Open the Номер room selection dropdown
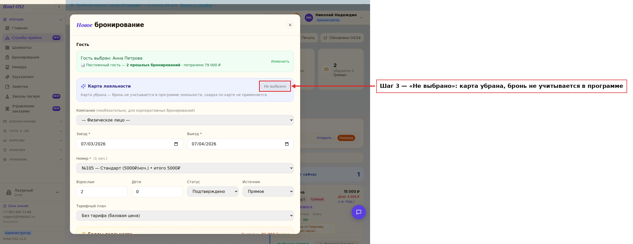Image resolution: width=633 pixels, height=244 pixels. pos(185,168)
